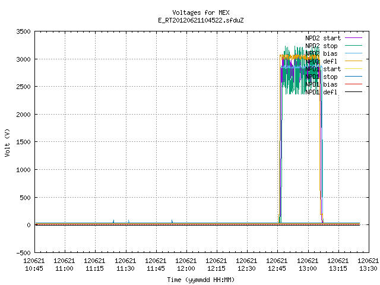Click the 12:30 time tick label
Screen dimensions: 380x285
tap(246, 269)
